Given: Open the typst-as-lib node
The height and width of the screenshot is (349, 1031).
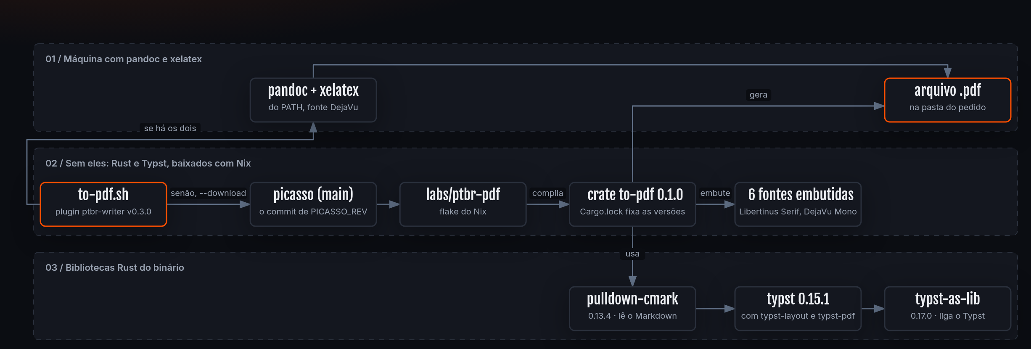Looking at the screenshot, I should coord(948,309).
